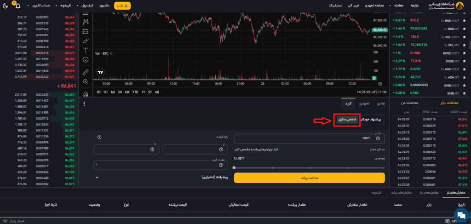This screenshot has width=471, height=224.
Task: Show help for the مقدار USDT field
Action: pos(378,138)
